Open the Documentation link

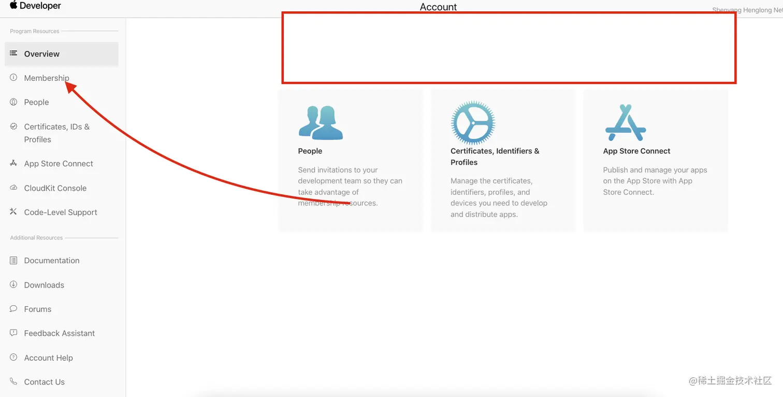[52, 260]
